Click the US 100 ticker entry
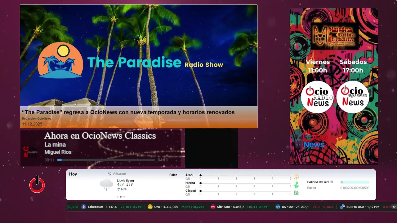 pos(304,207)
